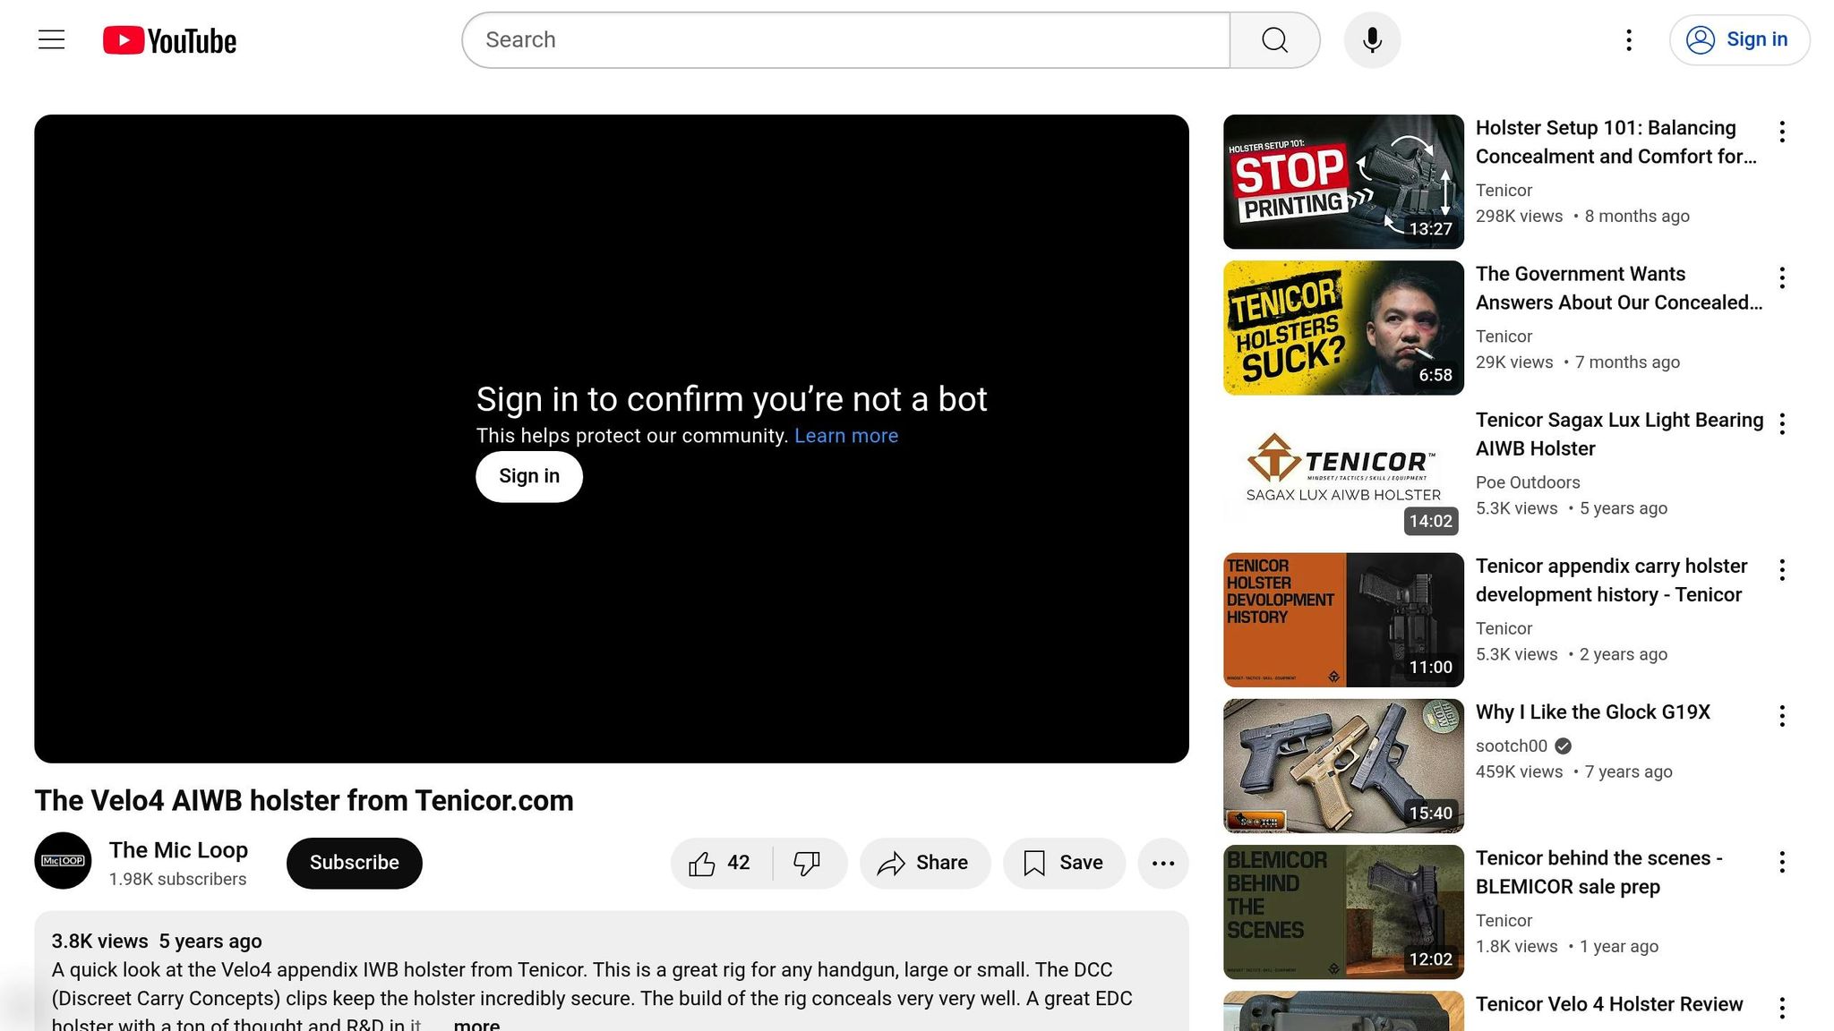The image size is (1834, 1031).
Task: Open Poe Outdoors channel name
Action: [1528, 482]
